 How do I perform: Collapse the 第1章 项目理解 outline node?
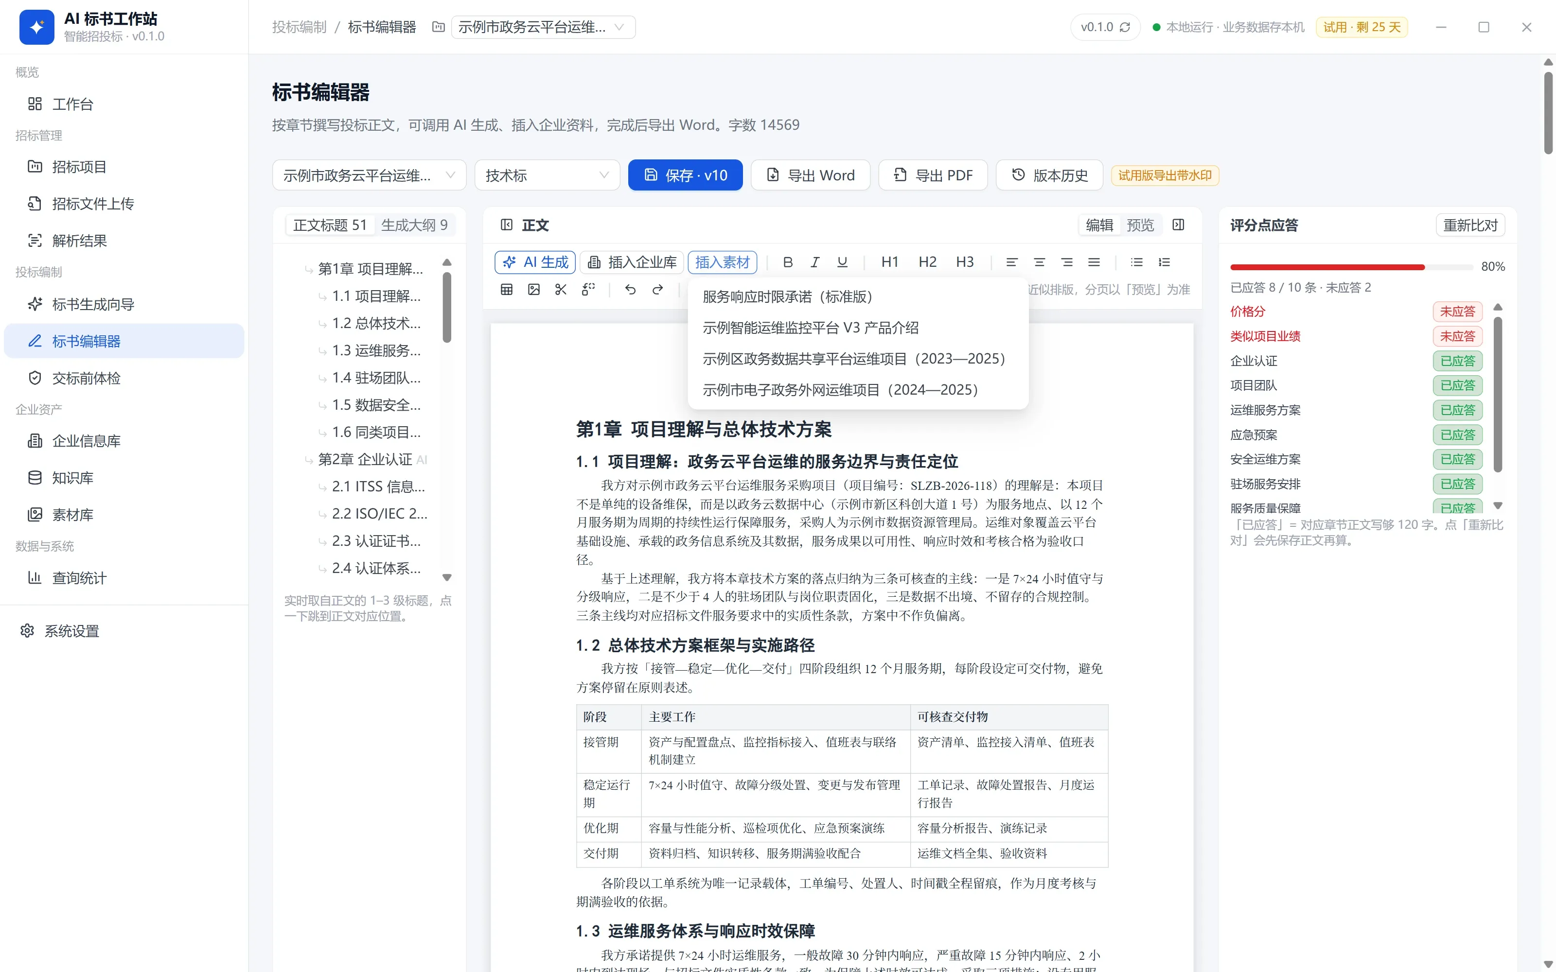coord(308,269)
